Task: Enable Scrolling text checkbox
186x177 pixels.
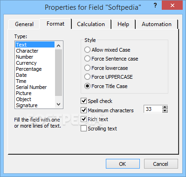Action: click(99, 129)
